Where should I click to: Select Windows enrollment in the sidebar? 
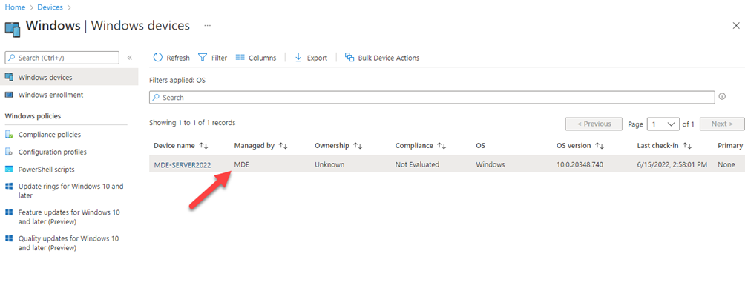click(51, 95)
